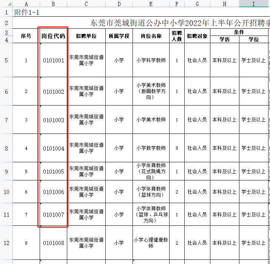Select the row 5 header
Screen dimensions: 270x264
click(x=6, y=60)
